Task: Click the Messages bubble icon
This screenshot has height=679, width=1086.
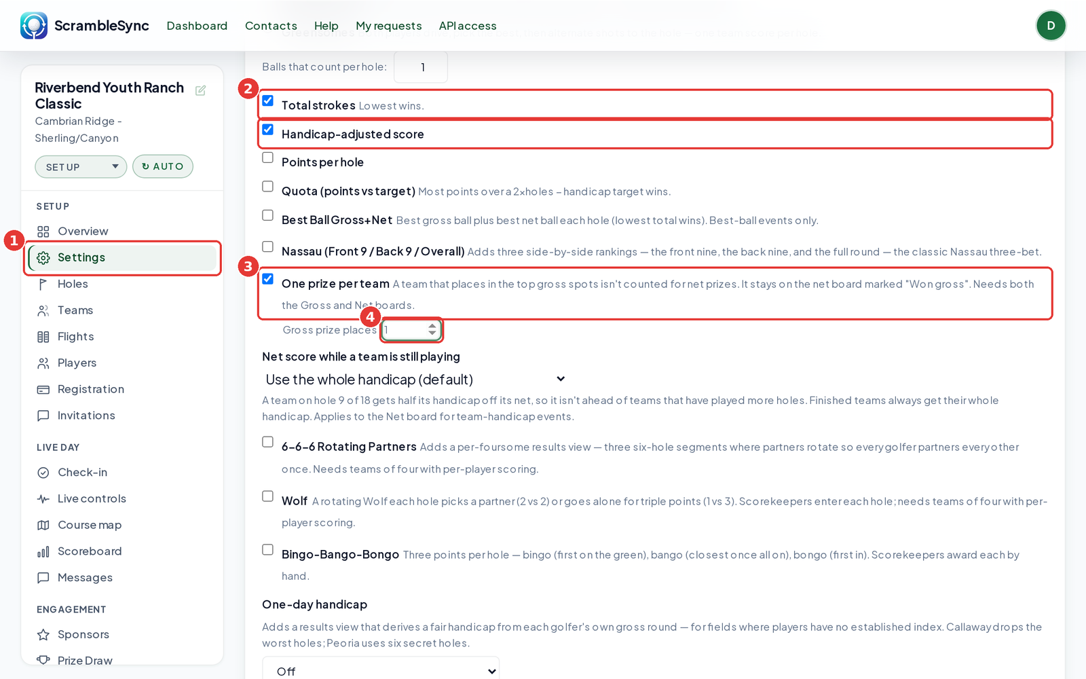Action: click(43, 578)
